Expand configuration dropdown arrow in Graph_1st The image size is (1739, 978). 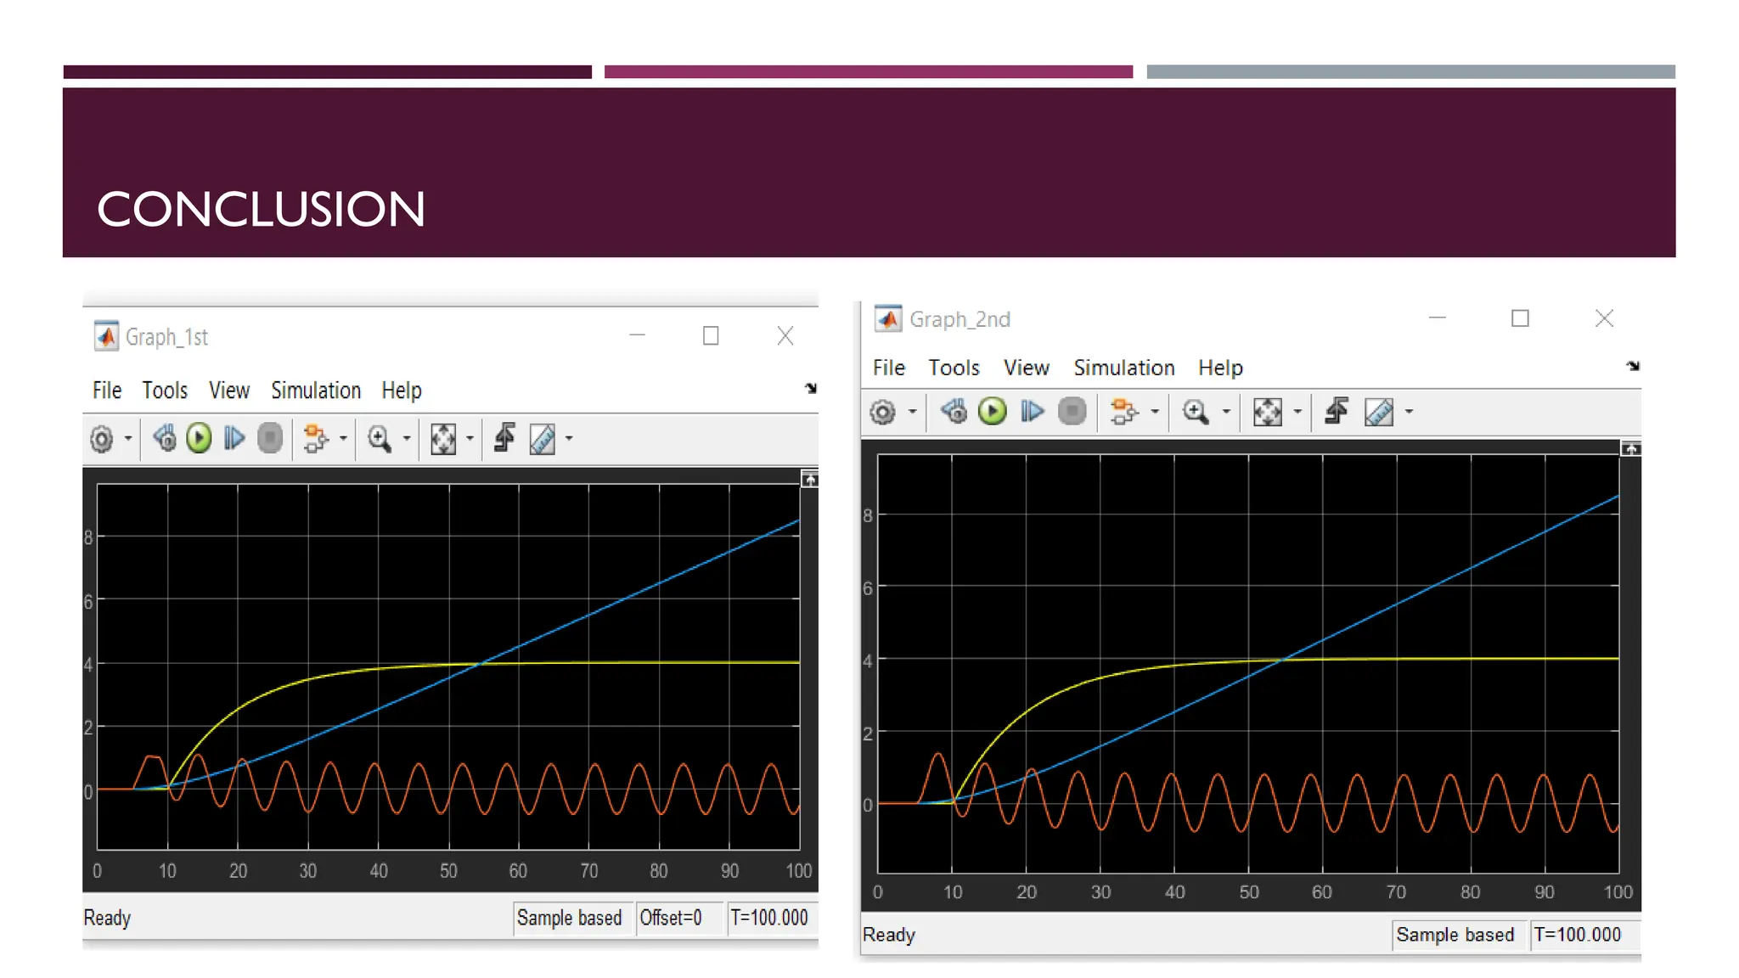click(128, 439)
